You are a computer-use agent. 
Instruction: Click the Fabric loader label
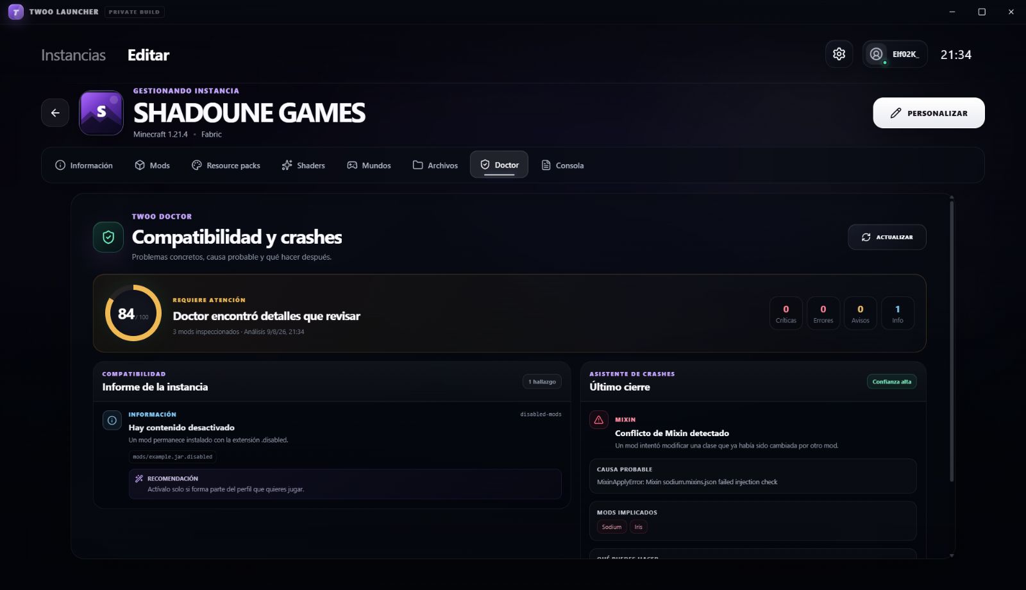click(x=212, y=135)
